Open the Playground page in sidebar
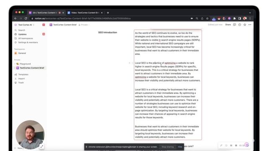 point(25,64)
